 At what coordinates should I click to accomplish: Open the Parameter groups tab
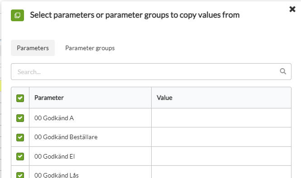(x=90, y=48)
